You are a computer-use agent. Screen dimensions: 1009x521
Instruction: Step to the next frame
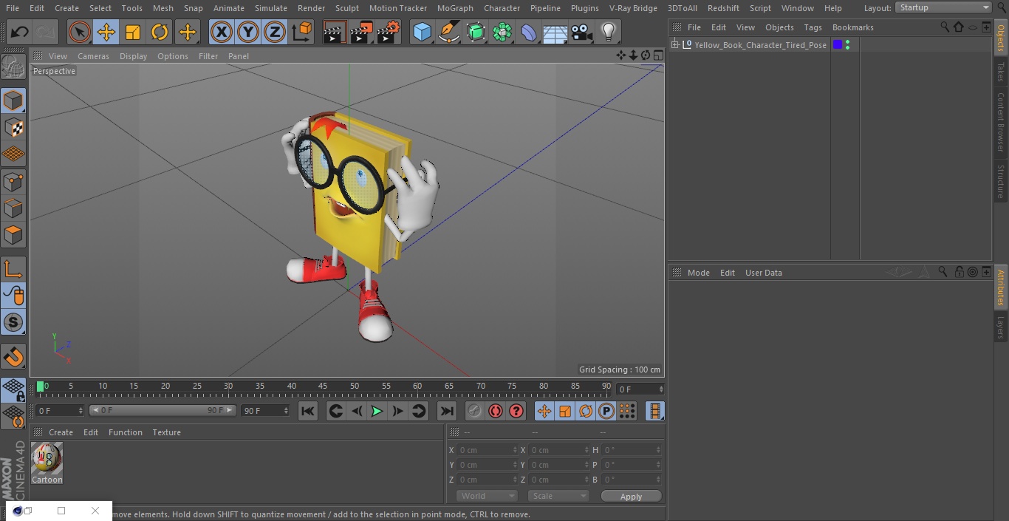397,411
